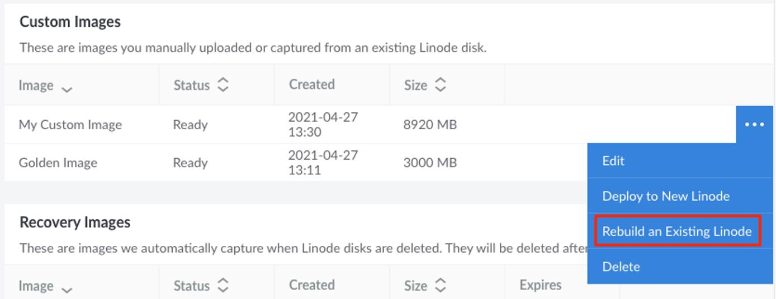Choose Deploy to New Linode option
Viewport: 776px width, 299px height.
pyautogui.click(x=665, y=196)
